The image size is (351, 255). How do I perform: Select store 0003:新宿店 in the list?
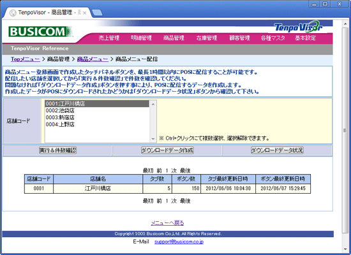pos(97,117)
